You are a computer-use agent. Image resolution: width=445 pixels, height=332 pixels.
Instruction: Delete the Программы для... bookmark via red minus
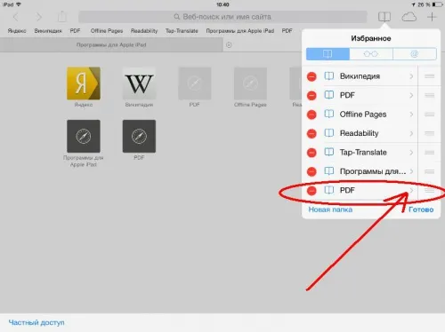[x=311, y=171]
